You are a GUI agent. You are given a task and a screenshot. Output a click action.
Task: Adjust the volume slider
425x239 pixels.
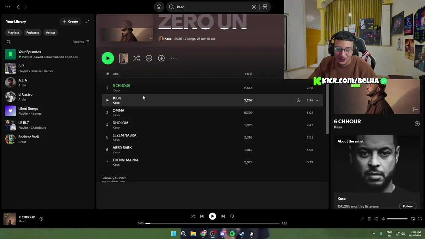397,219
